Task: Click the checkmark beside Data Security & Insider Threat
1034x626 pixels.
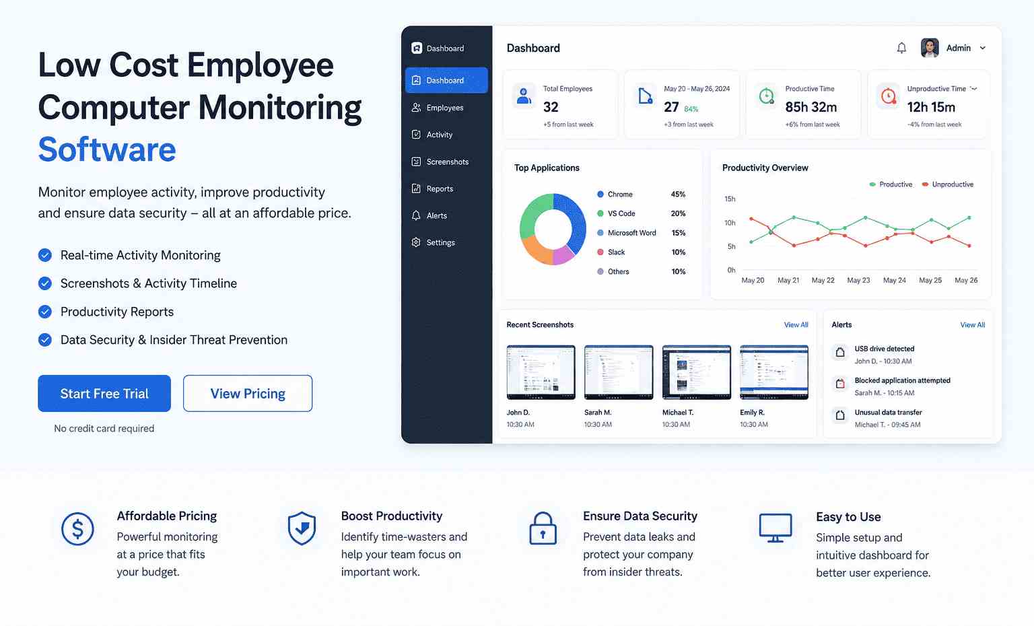Action: pos(45,340)
